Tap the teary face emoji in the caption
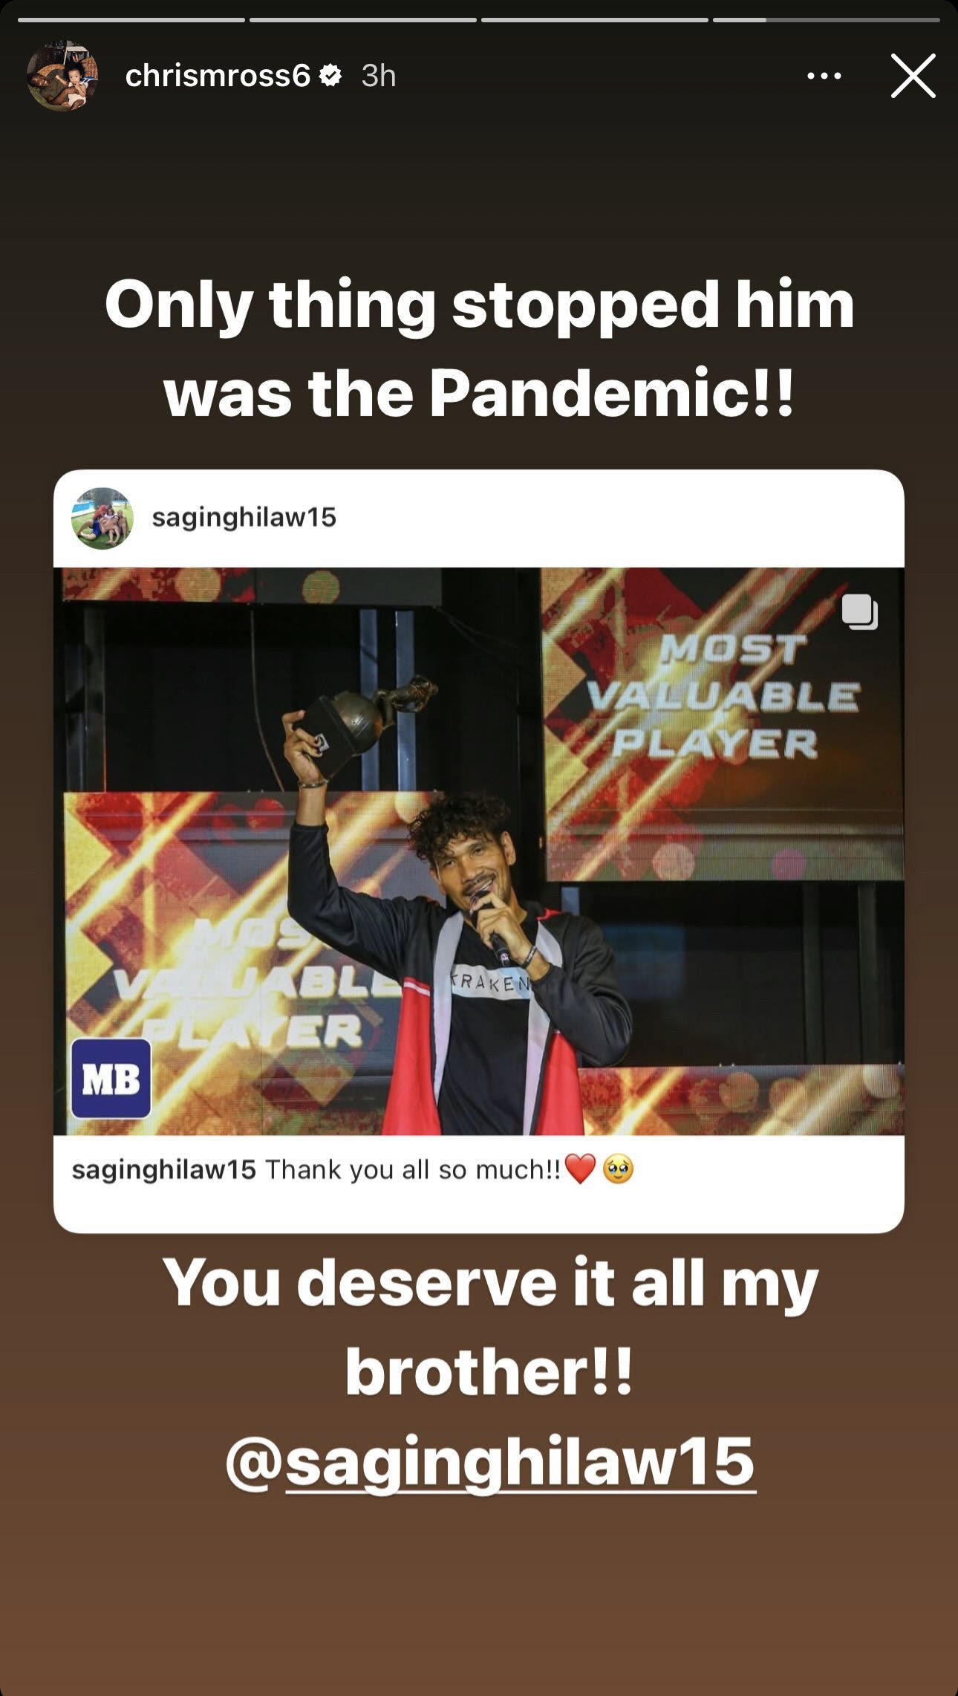Viewport: 958px width, 1696px height. point(619,1170)
